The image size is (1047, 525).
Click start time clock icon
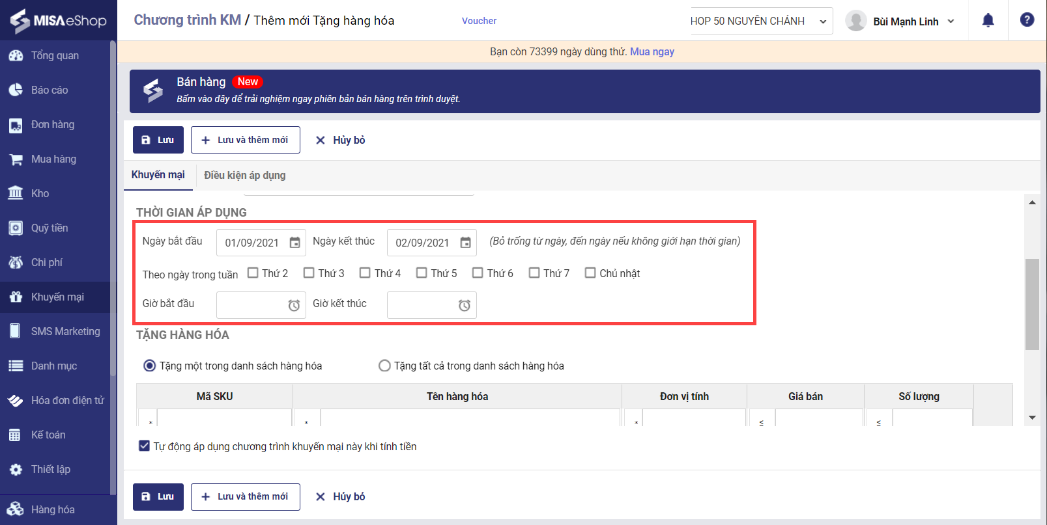click(294, 305)
